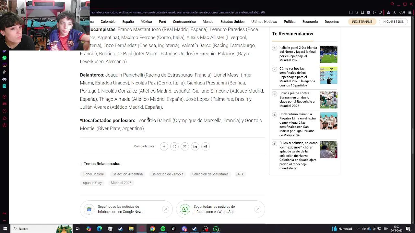Open Universitario eliminó a Regatas Lima article
The image size is (415, 233).
(x=297, y=125)
